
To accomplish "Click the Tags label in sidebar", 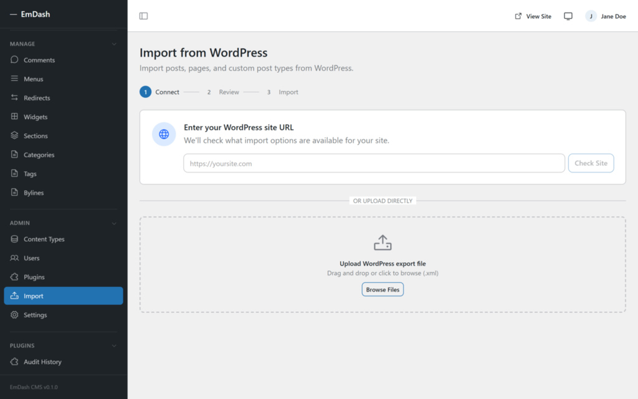I will [x=30, y=174].
